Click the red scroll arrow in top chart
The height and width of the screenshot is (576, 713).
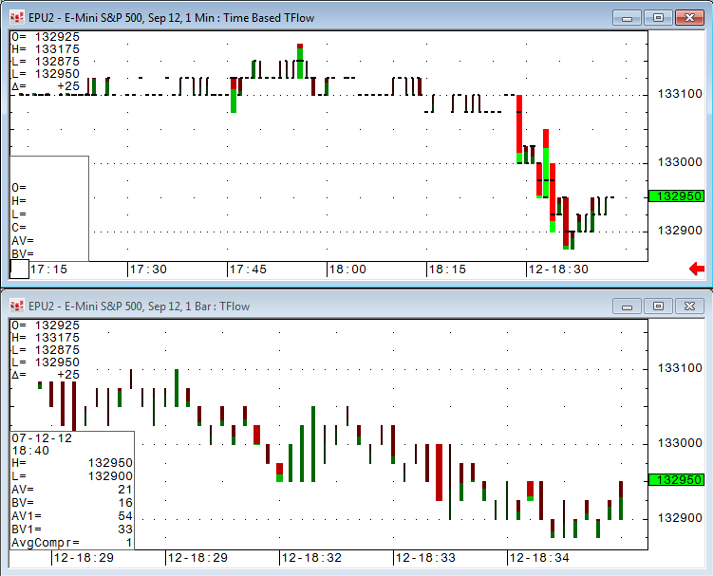696,269
